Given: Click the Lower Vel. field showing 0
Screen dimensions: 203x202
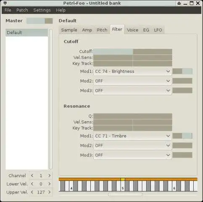Looking at the screenshot, I should click(41, 184).
